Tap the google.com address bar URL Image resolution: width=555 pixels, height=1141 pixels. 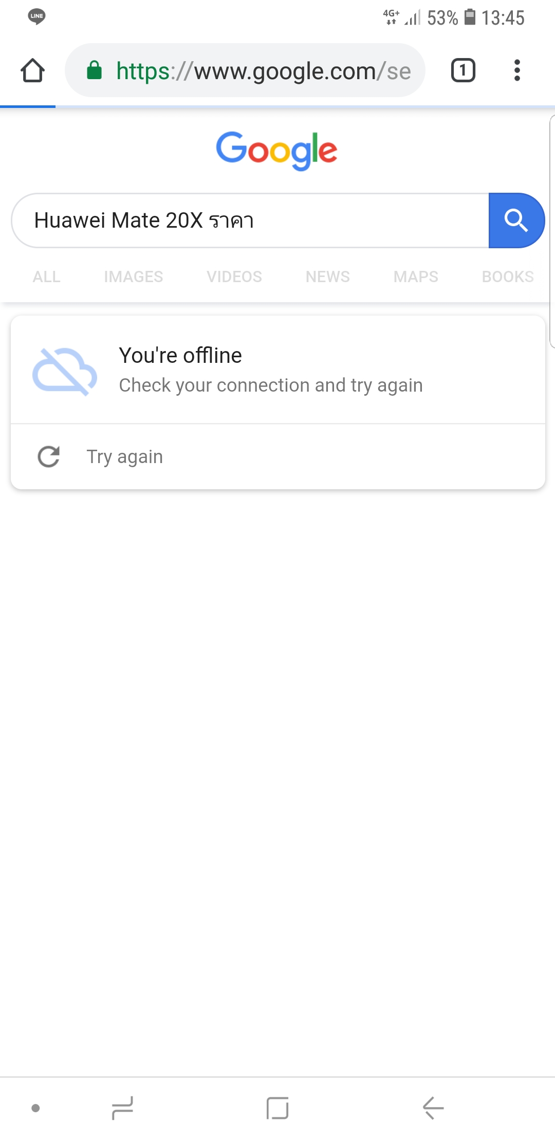tap(263, 70)
